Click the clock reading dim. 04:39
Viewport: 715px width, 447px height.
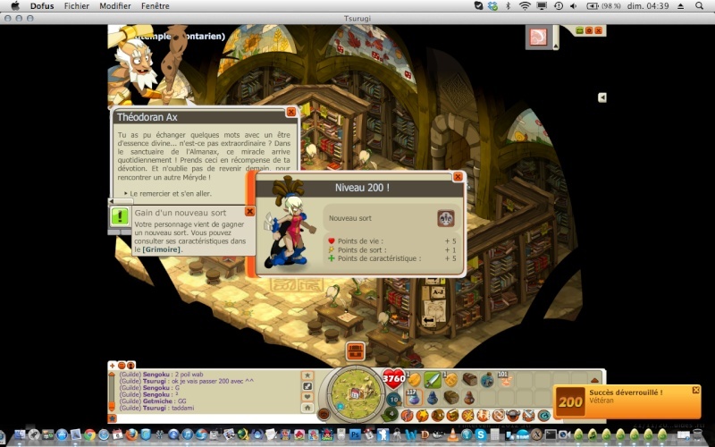[x=647, y=6]
